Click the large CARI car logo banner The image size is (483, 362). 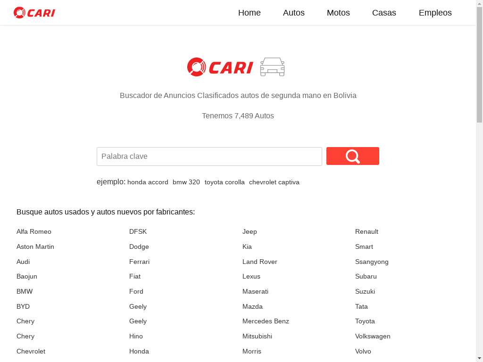(236, 67)
